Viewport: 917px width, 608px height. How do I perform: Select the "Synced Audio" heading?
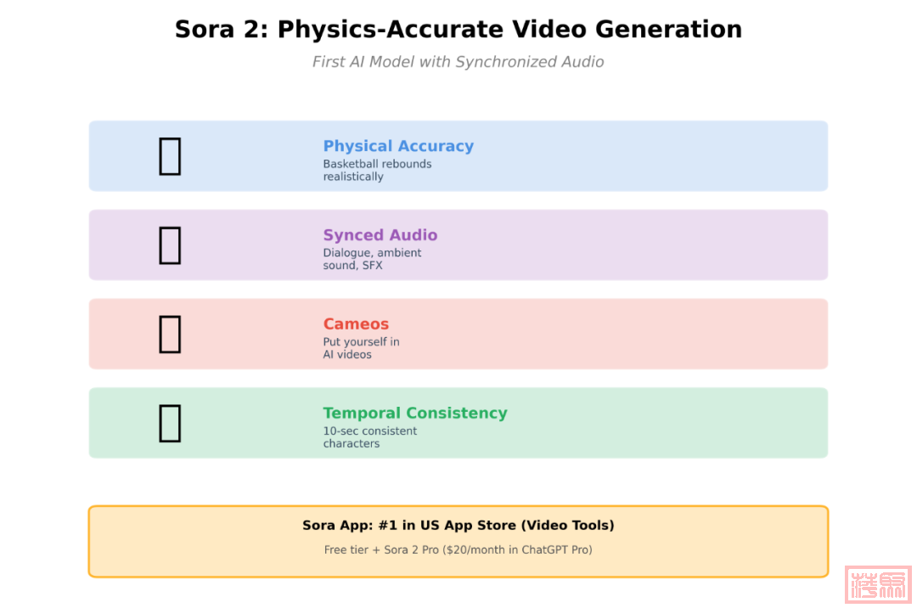pos(380,235)
